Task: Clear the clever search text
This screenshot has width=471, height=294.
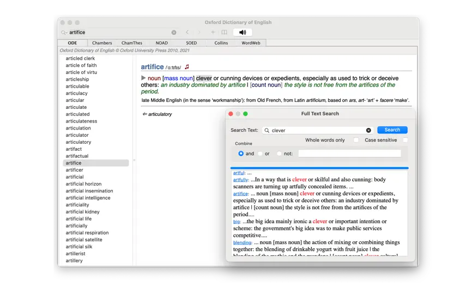Action: (x=369, y=130)
